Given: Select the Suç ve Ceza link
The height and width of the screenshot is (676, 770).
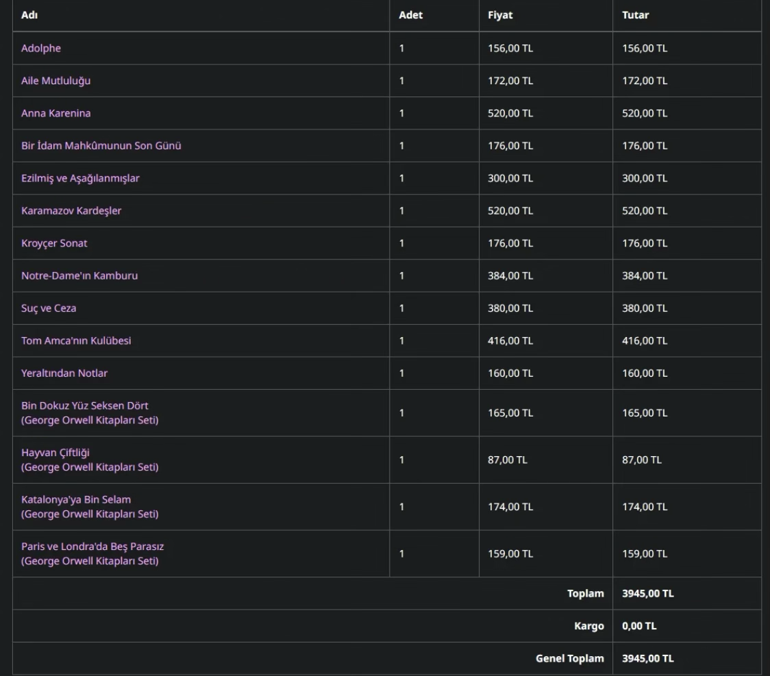Looking at the screenshot, I should 49,308.
